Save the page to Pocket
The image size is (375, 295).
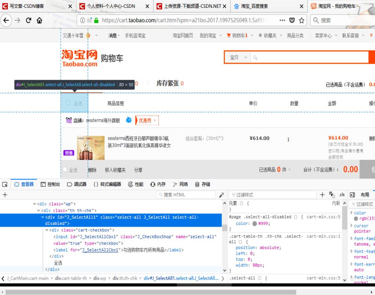click(292, 20)
